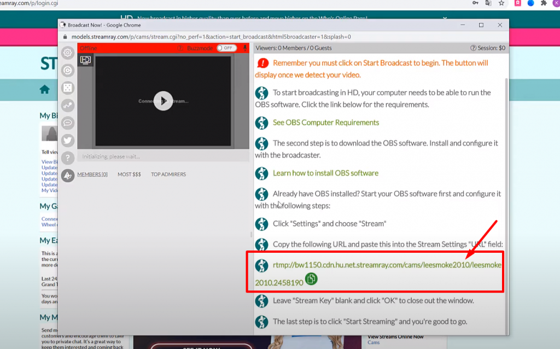Play the video preview

point(163,101)
